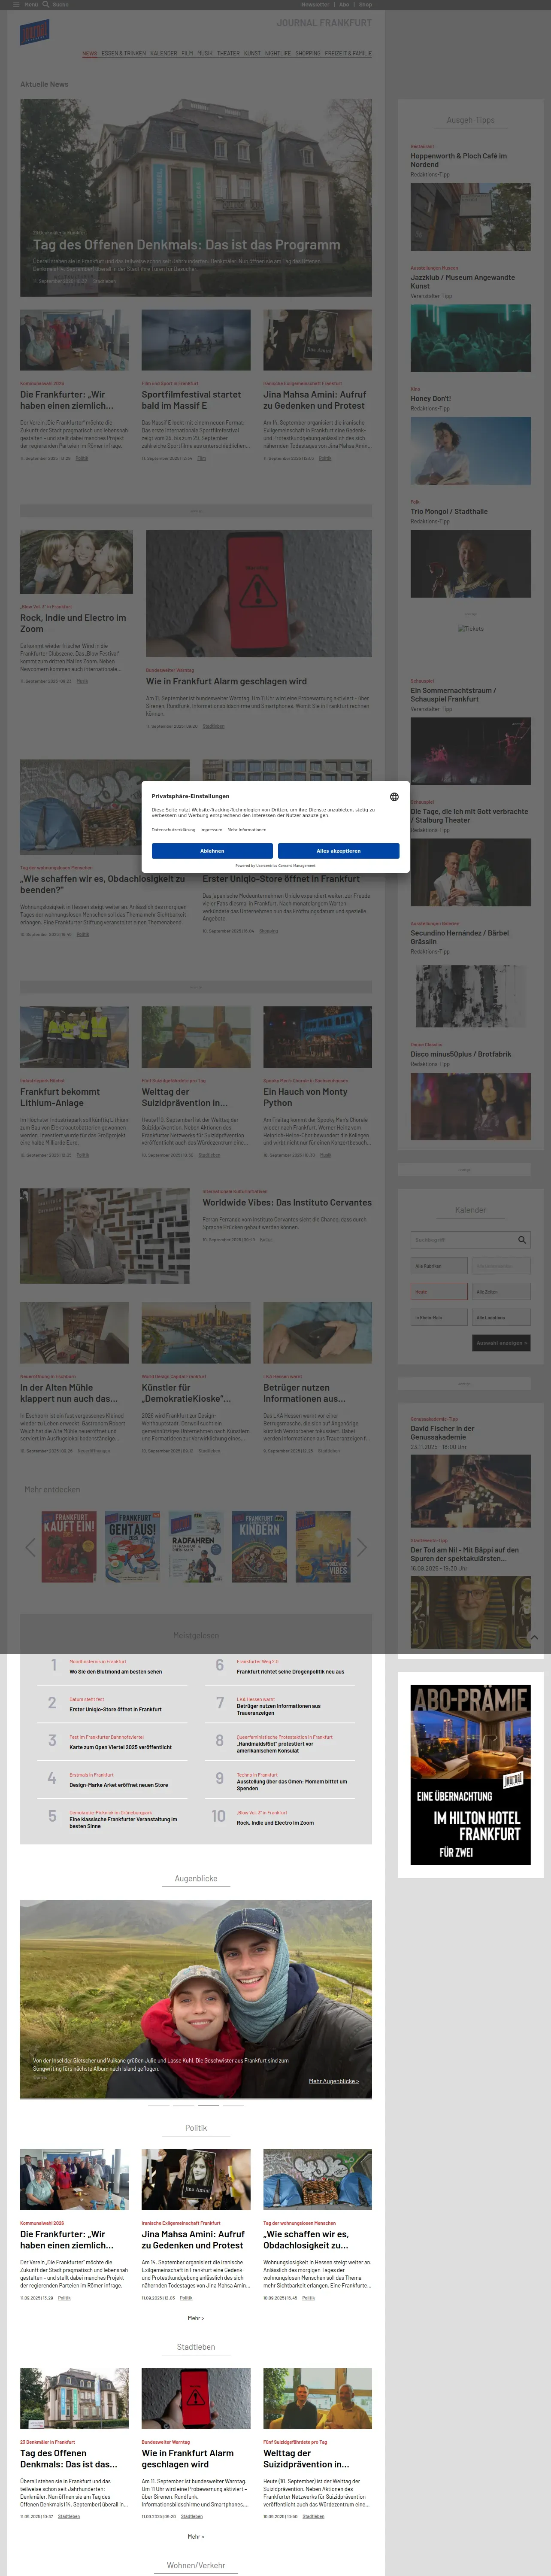The width and height of the screenshot is (551, 2576).
Task: Open David Fischer in der Genussakademie
Action: tap(443, 1433)
